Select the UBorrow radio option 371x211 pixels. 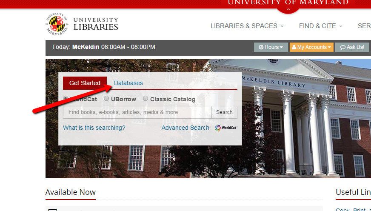[106, 98]
